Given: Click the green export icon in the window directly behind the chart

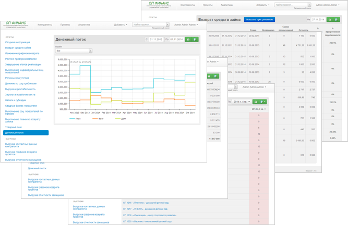Looking at the screenshot, I should click(215, 76).
